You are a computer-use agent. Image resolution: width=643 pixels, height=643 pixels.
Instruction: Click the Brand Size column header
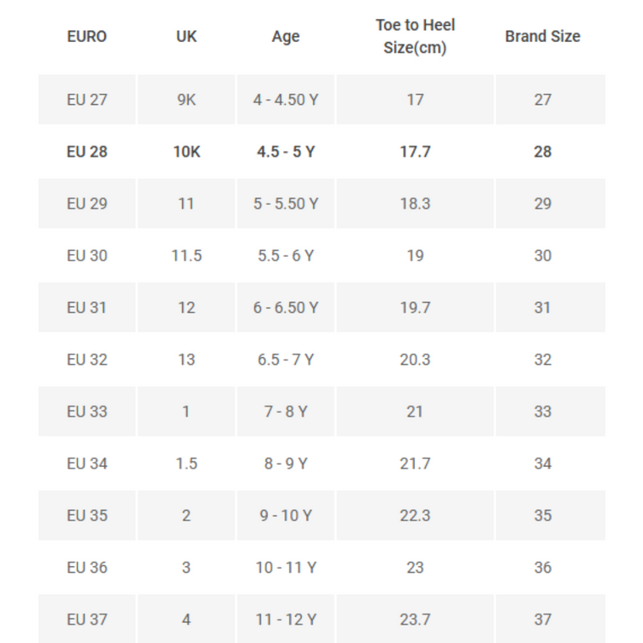(542, 37)
